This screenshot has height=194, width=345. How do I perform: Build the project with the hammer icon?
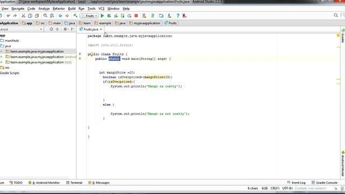(x=75, y=16)
